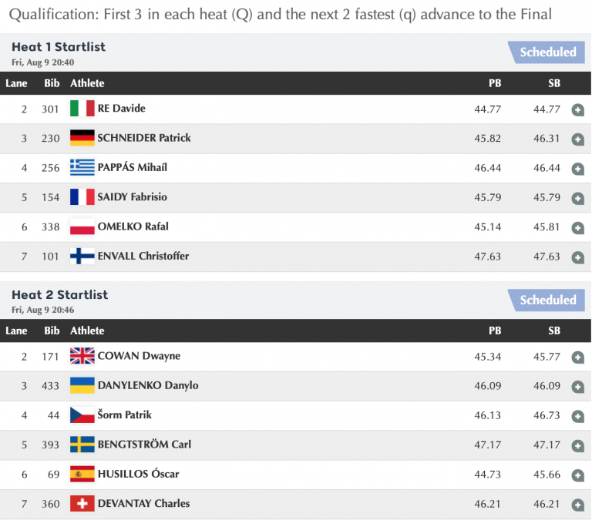Screen dimensions: 592x520
Task: Open athlete COWAN Dwayne's name link
Action: pyautogui.click(x=139, y=356)
